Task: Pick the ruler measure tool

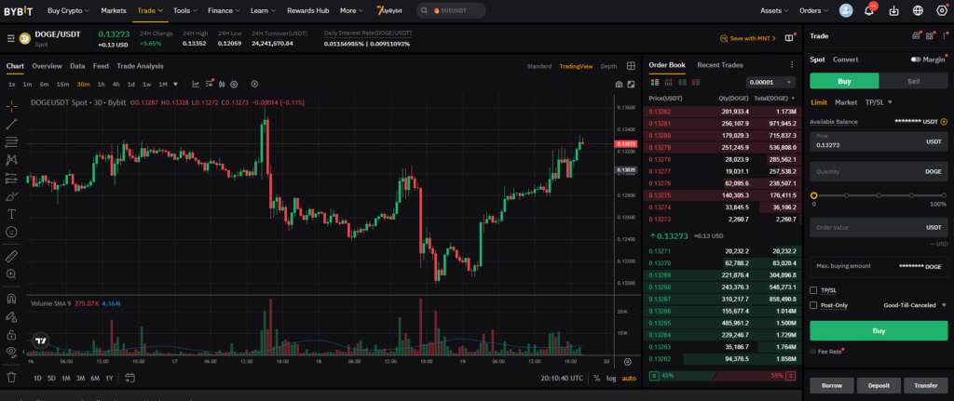Action: (11, 255)
